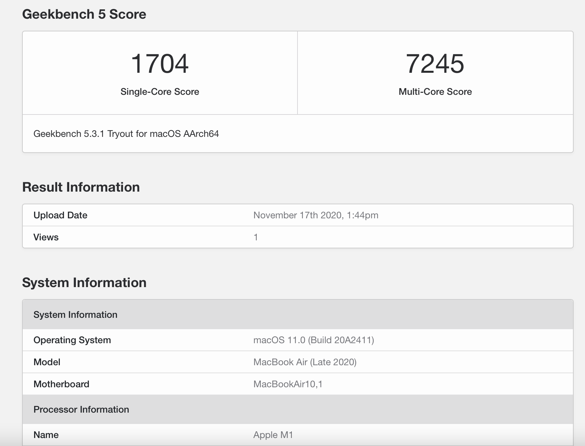Click the multi-core score 7245
The height and width of the screenshot is (446, 585).
[x=435, y=63]
